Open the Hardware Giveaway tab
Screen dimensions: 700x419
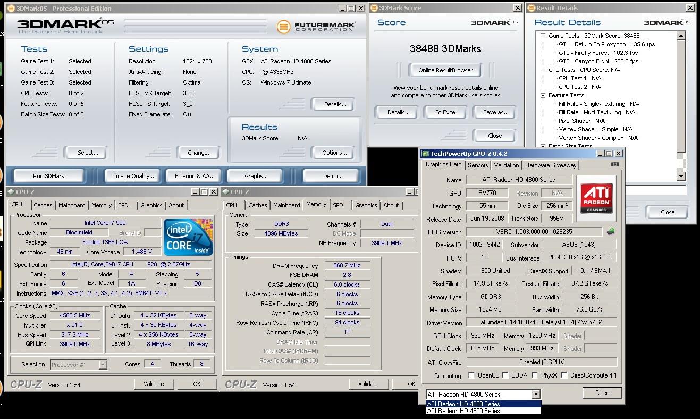[551, 165]
